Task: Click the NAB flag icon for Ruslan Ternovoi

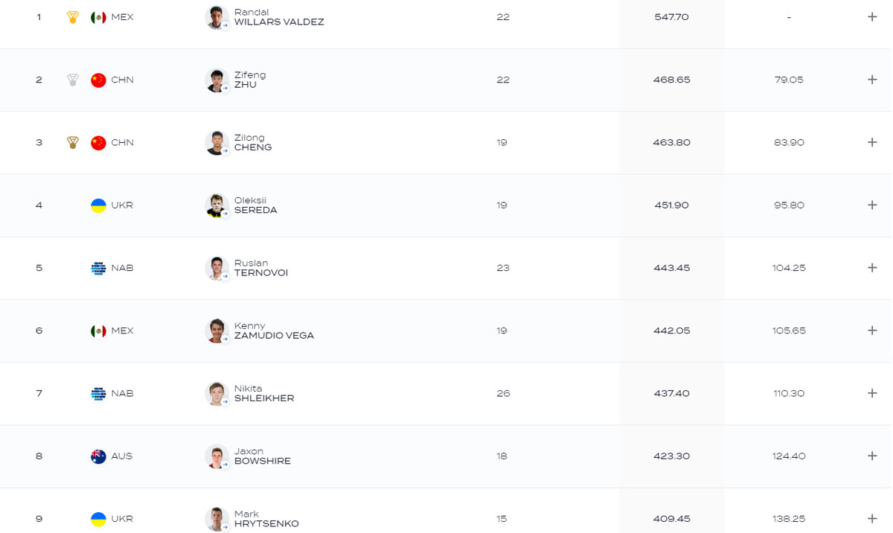Action: [x=98, y=268]
